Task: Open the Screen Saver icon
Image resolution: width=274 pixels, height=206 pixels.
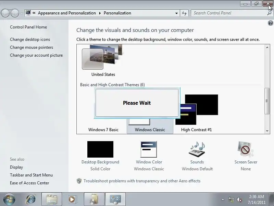Action: point(246,149)
